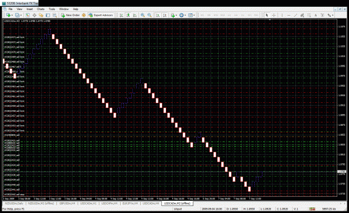
Task: Open the Charts menu
Action: pos(41,9)
